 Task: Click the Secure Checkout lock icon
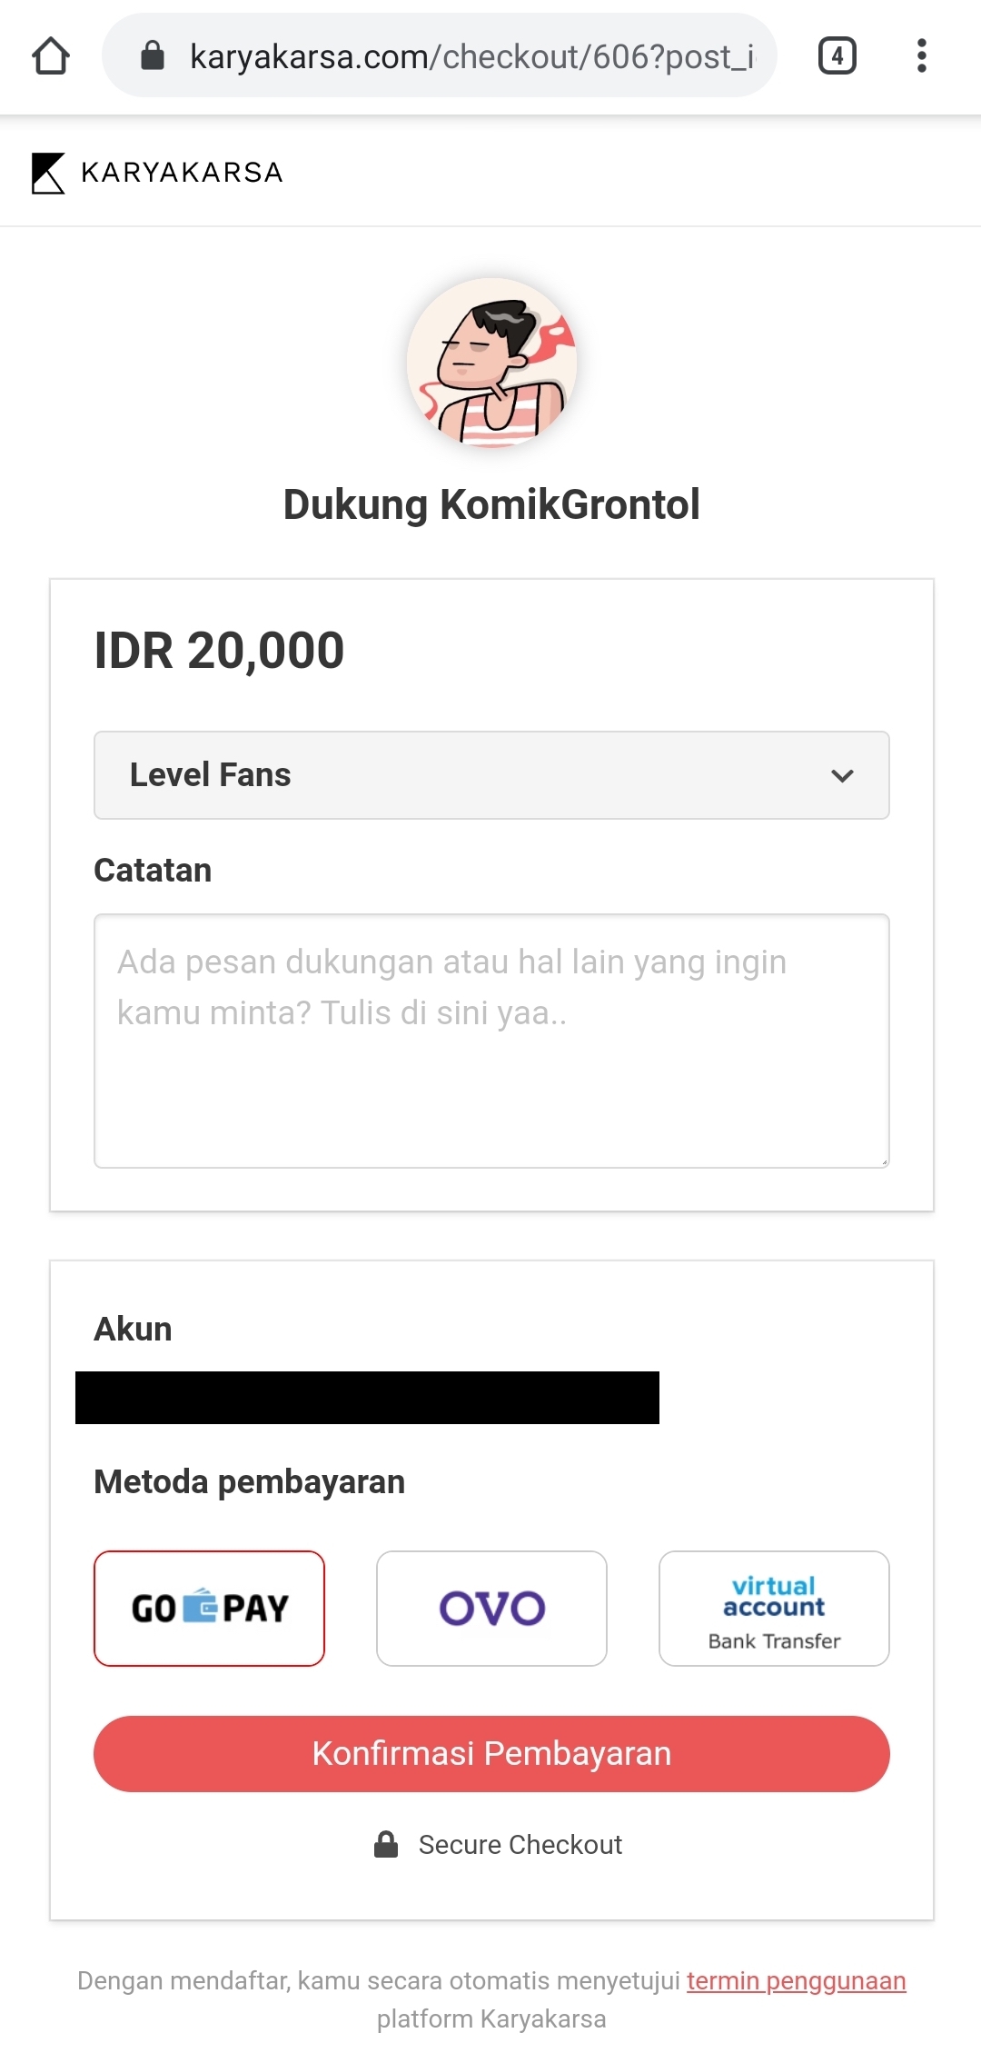click(x=386, y=1844)
